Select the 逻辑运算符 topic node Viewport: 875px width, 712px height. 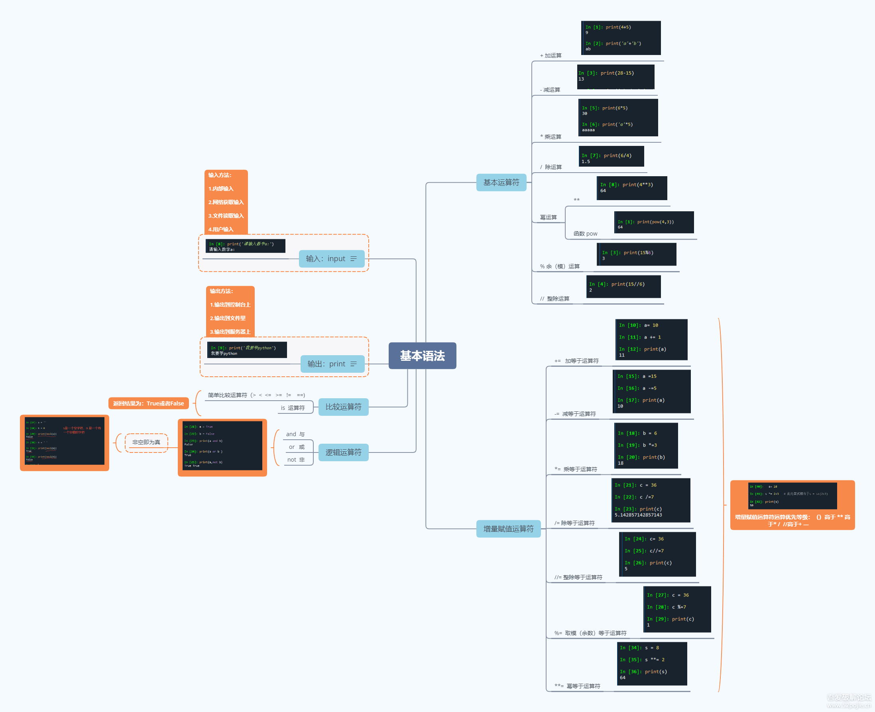pos(343,452)
